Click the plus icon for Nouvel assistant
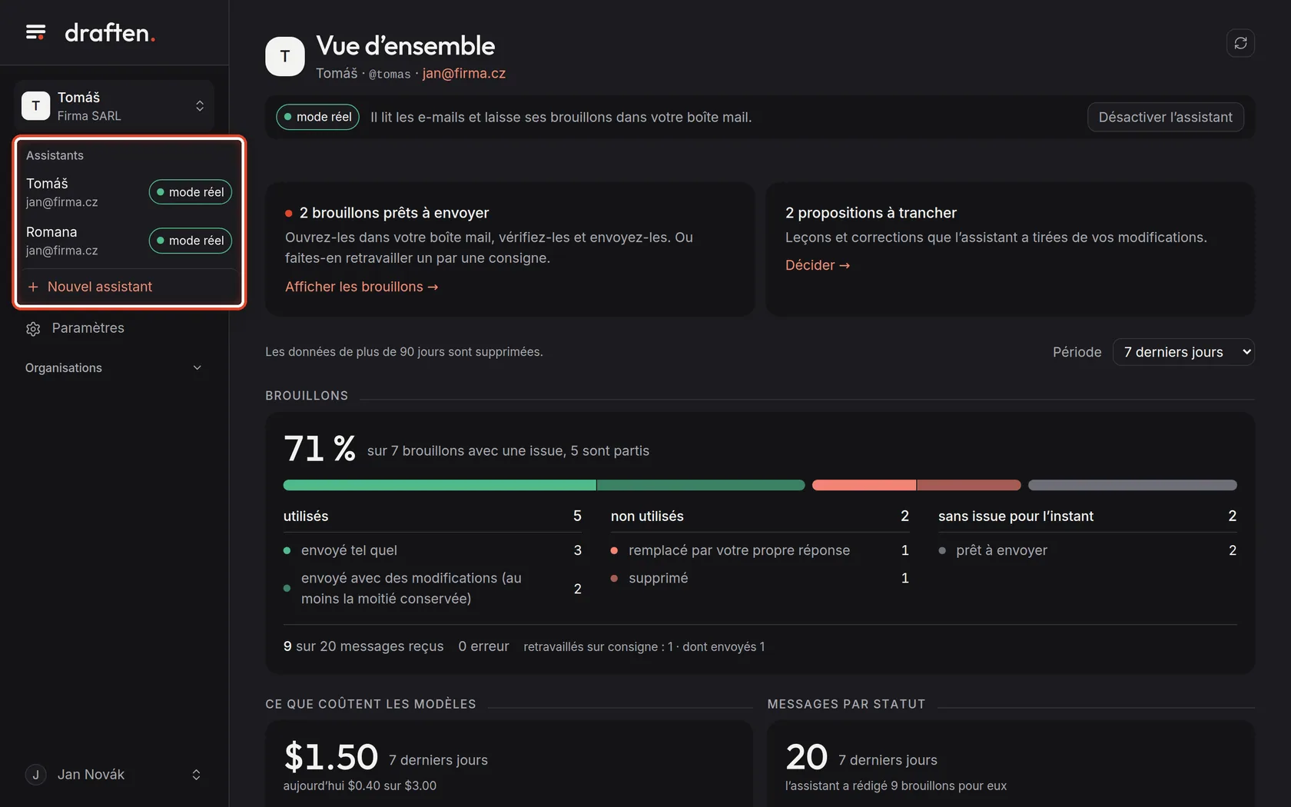This screenshot has height=807, width=1291. (x=33, y=287)
